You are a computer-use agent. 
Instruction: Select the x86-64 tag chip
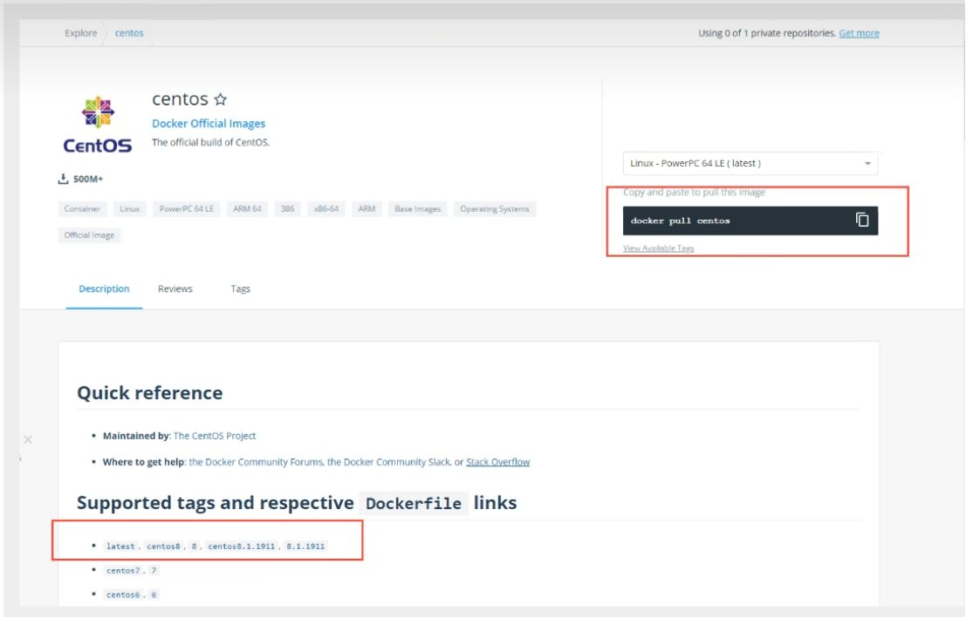[x=326, y=208]
